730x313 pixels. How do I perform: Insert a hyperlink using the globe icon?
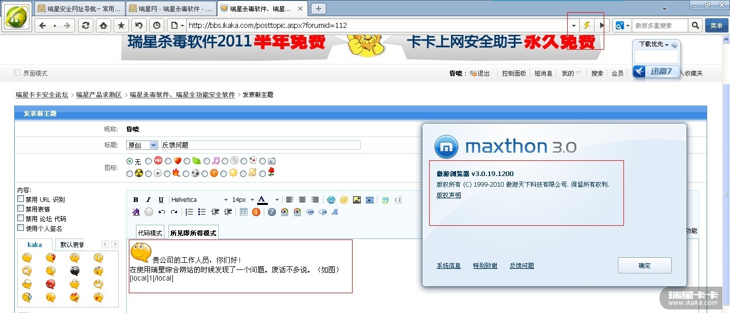(331, 200)
